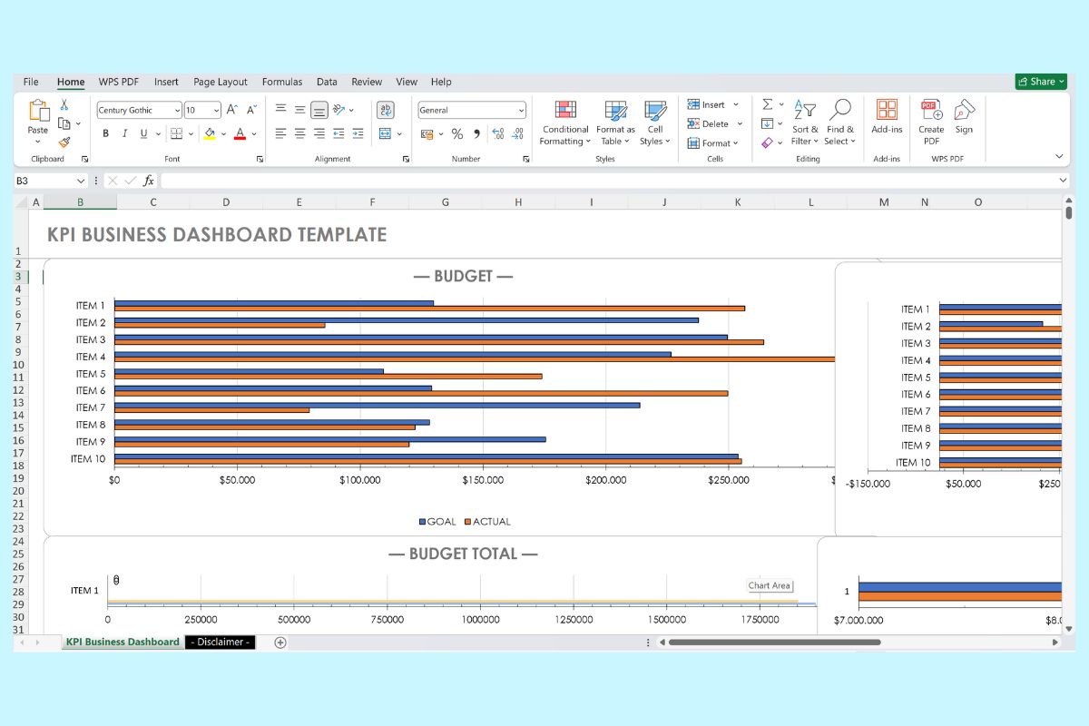Screen dimensions: 1089x726
Task: Click the horizontal scrollbar thumb
Action: (x=774, y=642)
